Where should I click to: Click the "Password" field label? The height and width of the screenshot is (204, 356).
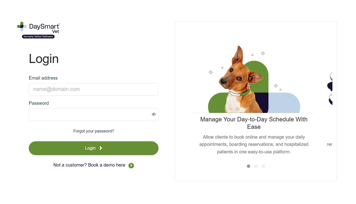[x=39, y=103]
